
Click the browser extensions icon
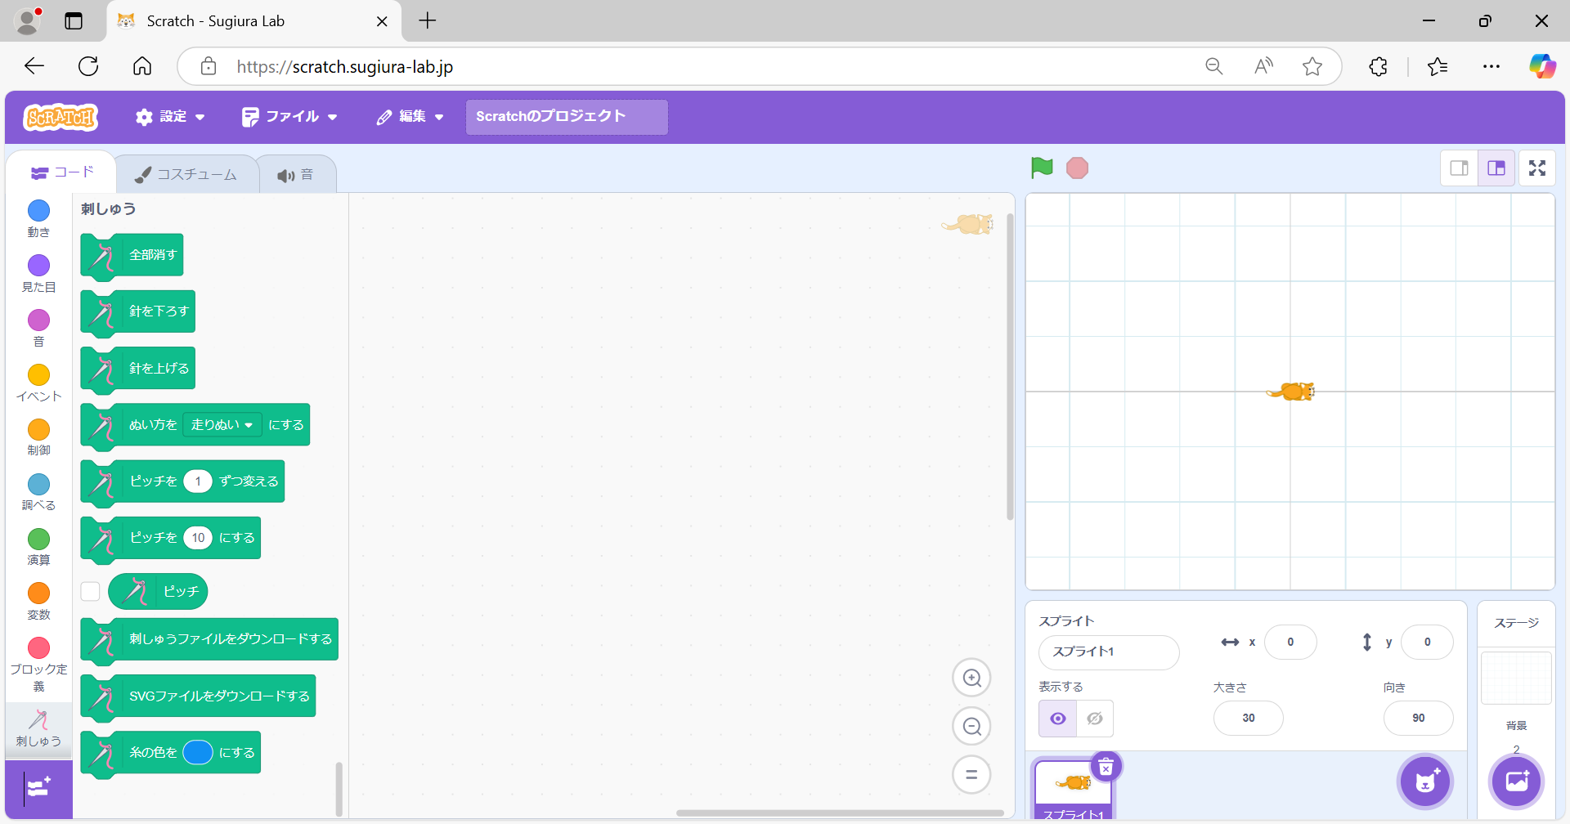point(1379,66)
